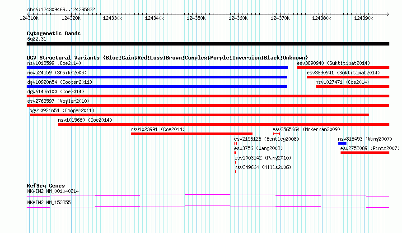The width and height of the screenshot is (402, 233).
Task: Click the 124330k ruler position
Action: (x=112, y=18)
